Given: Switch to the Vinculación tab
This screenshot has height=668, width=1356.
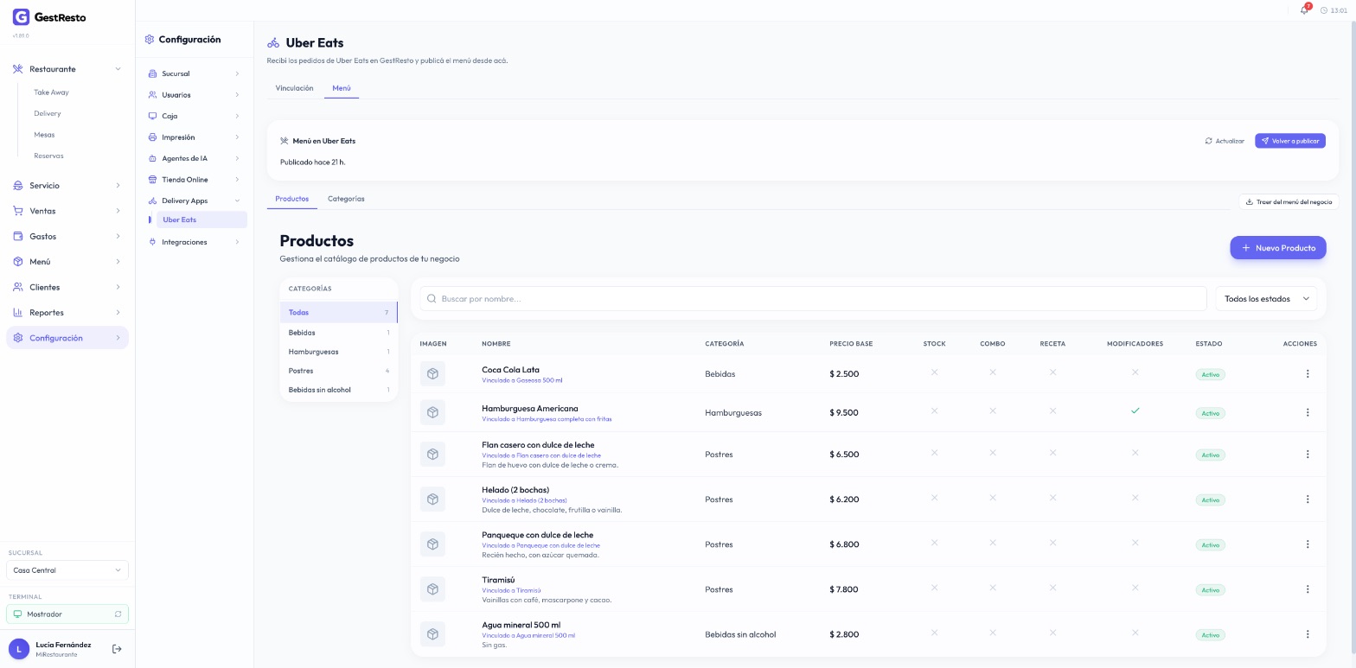Looking at the screenshot, I should [x=294, y=88].
